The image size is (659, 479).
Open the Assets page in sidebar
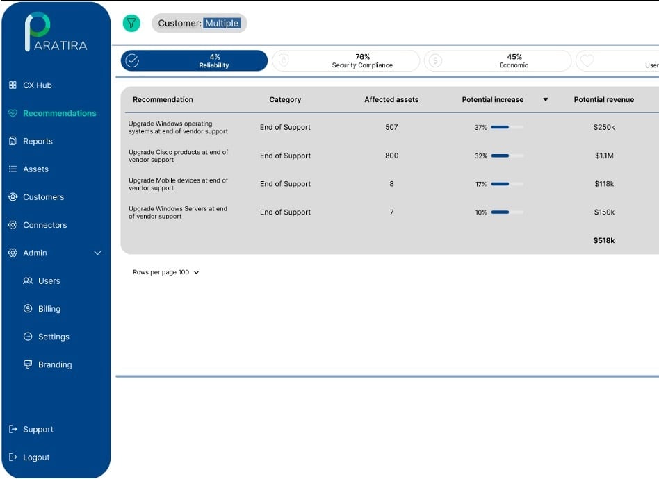click(x=35, y=169)
